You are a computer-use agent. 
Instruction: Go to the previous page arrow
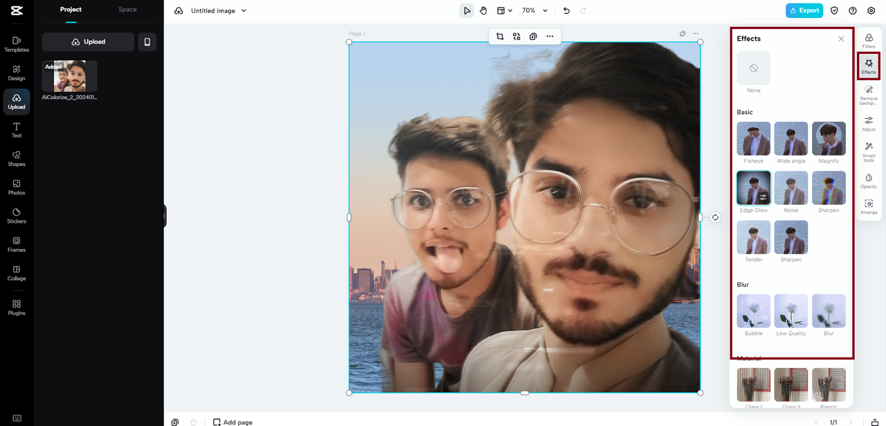[x=816, y=422]
